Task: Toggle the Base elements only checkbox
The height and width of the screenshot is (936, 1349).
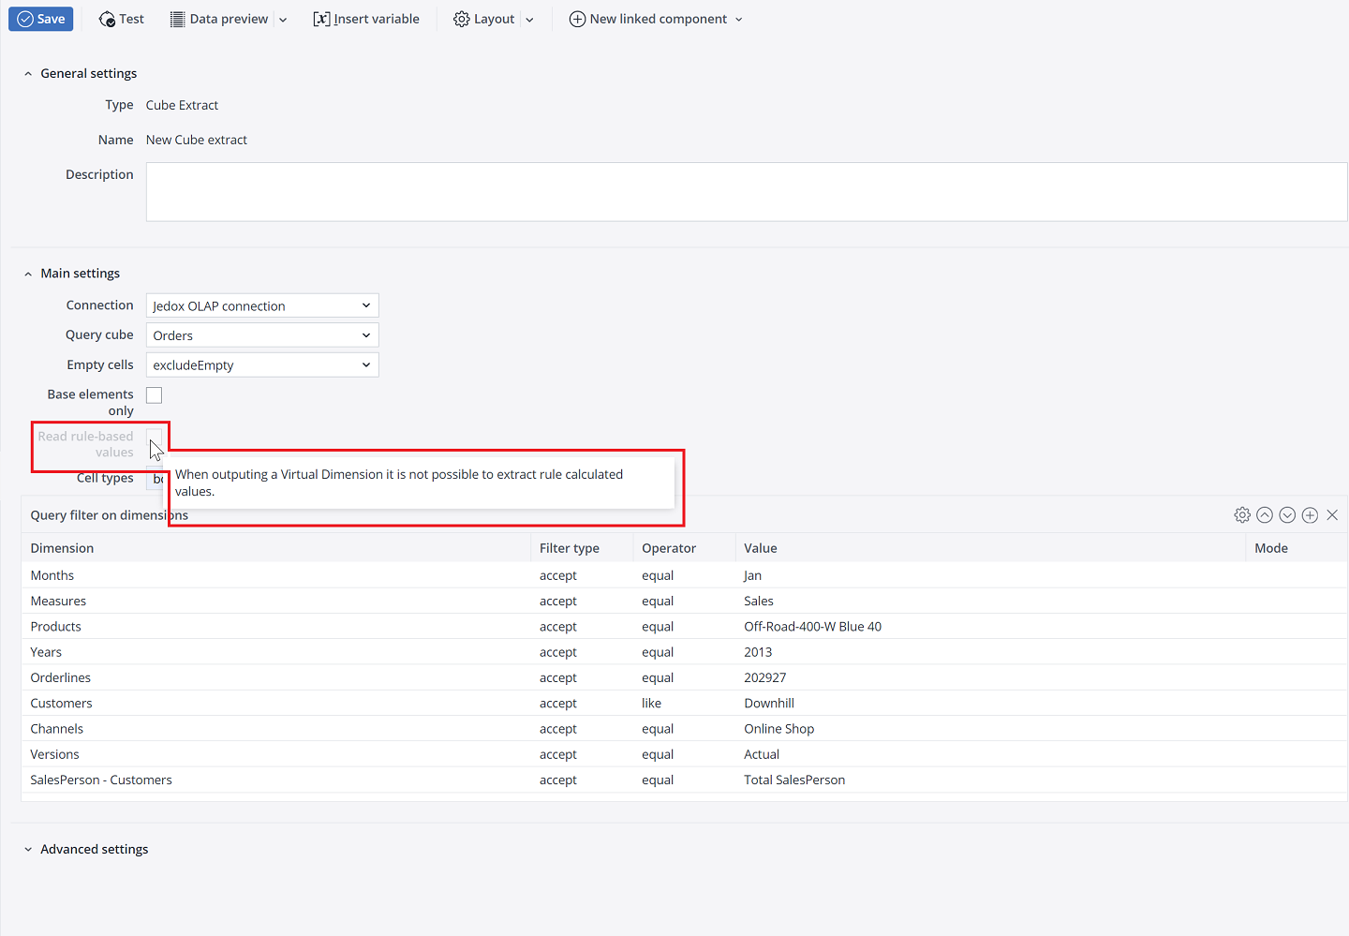Action: pos(155,395)
